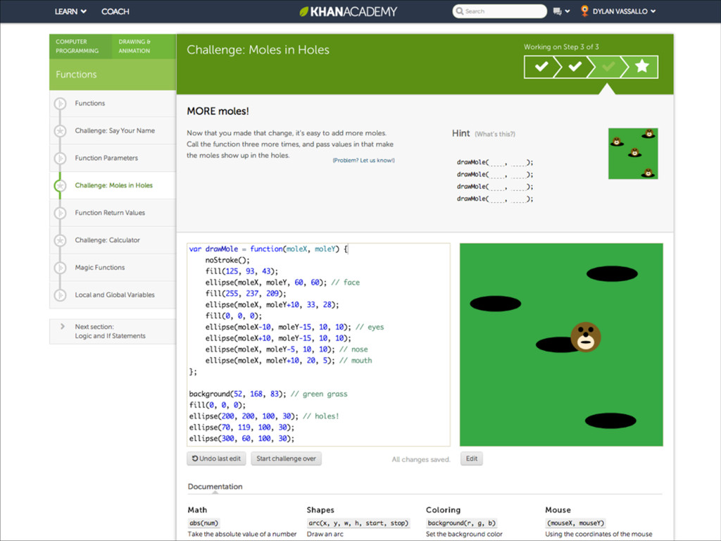Expand the LEARN dropdown menu
Image resolution: width=721 pixels, height=541 pixels.
tap(70, 11)
